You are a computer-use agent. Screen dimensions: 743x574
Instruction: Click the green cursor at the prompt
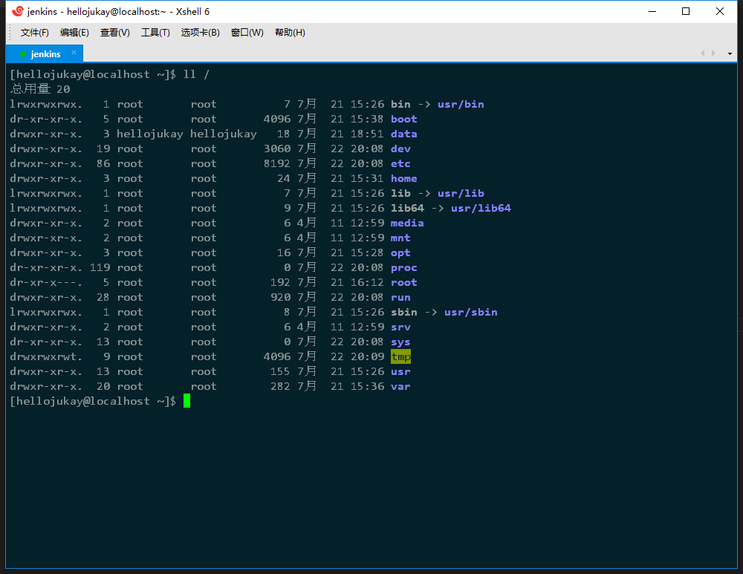(x=186, y=401)
